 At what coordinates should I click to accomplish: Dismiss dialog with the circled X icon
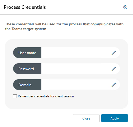pyautogui.click(x=125, y=7)
